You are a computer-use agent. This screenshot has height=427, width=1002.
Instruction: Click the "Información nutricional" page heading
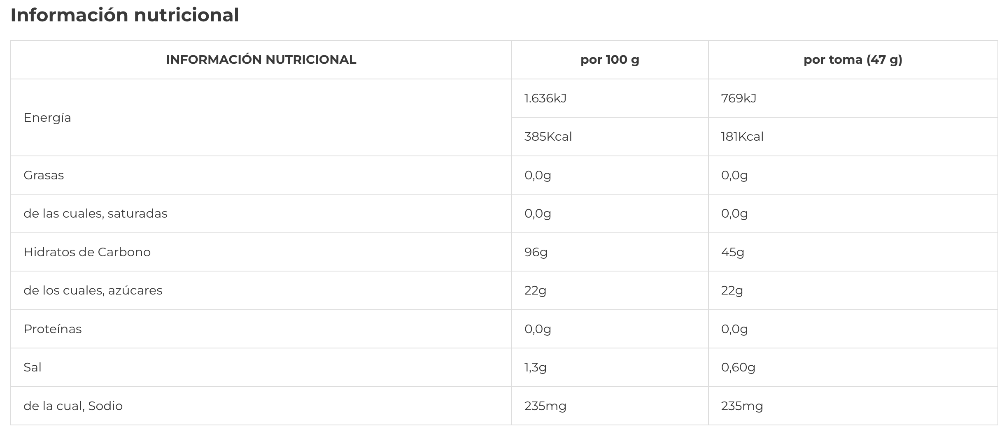(125, 15)
